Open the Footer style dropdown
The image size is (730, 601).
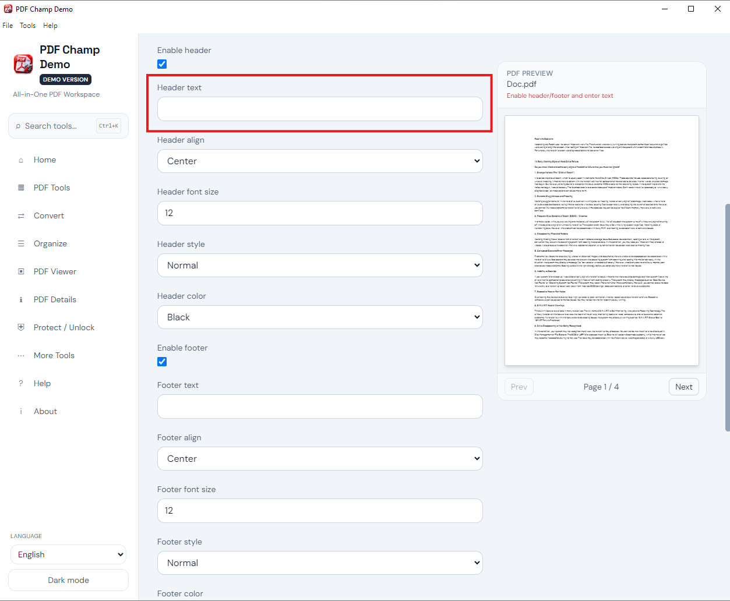[x=320, y=563]
